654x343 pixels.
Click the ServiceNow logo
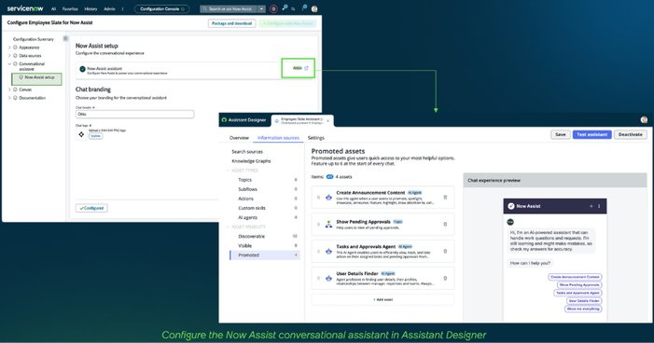click(x=25, y=8)
